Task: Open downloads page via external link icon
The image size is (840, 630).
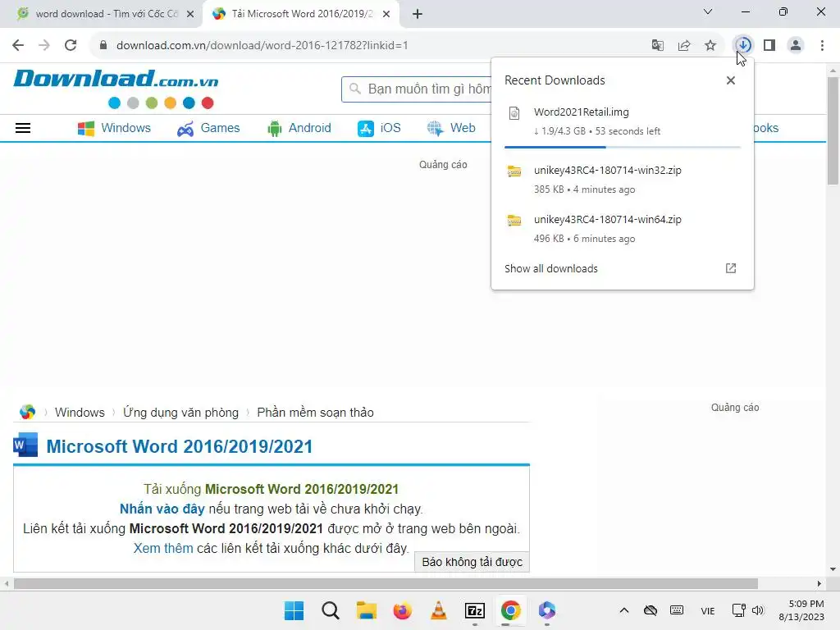Action: pyautogui.click(x=731, y=268)
